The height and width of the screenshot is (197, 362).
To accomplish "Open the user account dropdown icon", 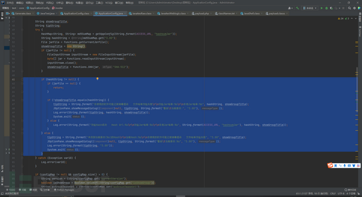I will pyautogui.click(x=290, y=8).
